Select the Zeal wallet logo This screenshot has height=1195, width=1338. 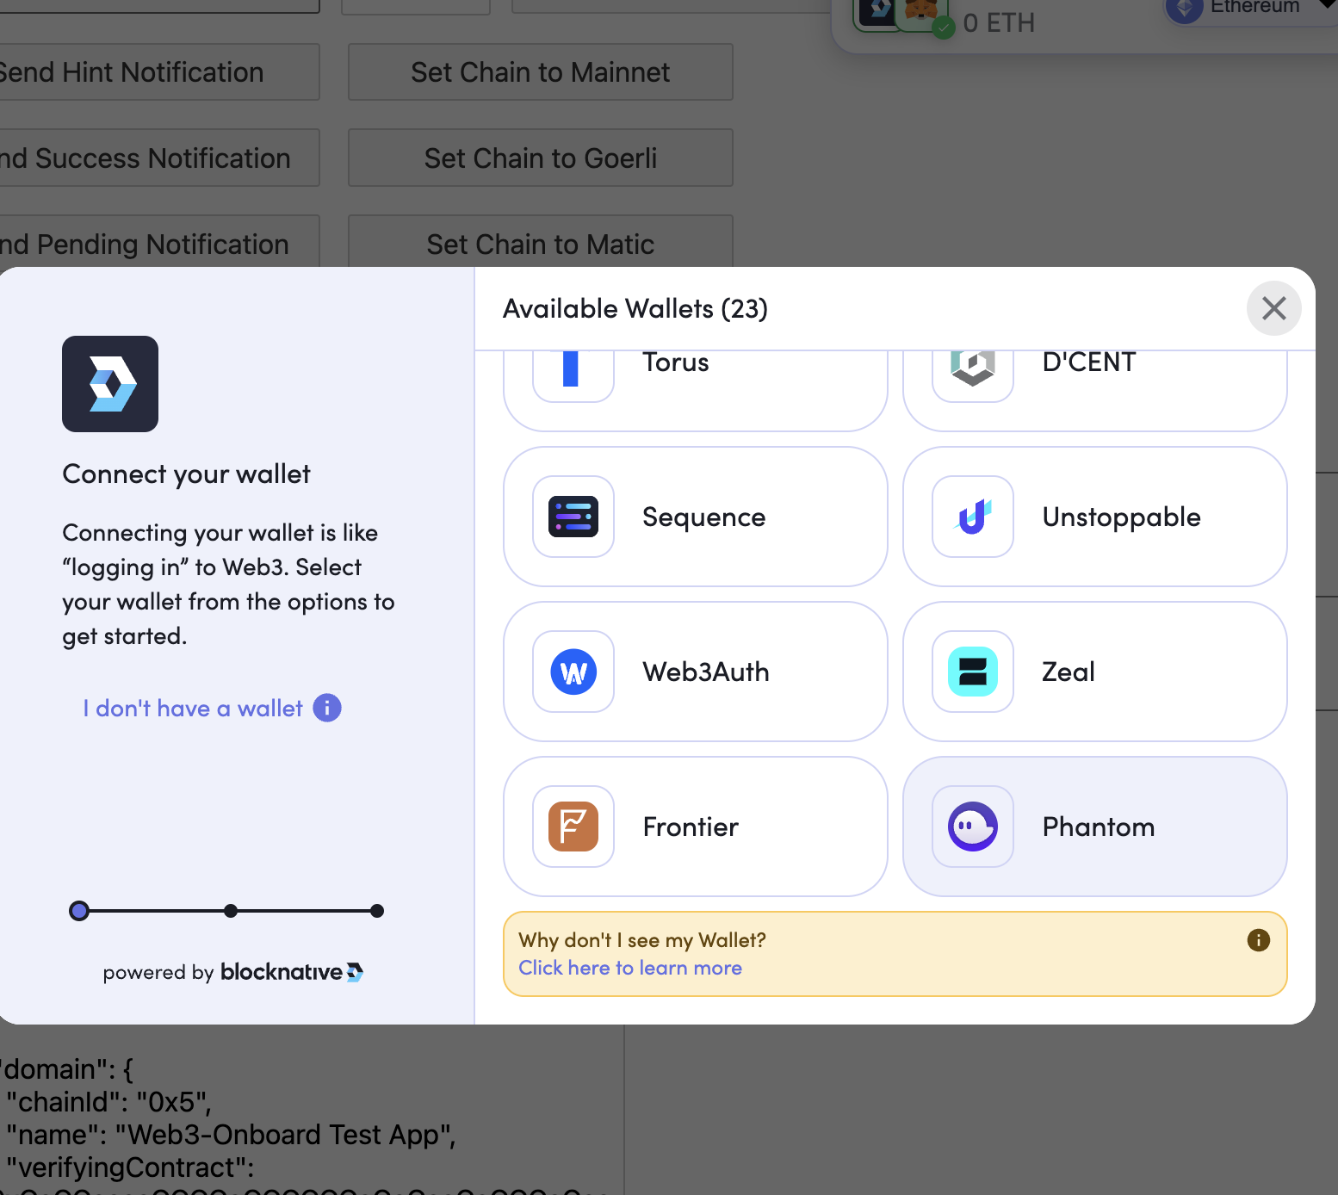click(x=973, y=672)
